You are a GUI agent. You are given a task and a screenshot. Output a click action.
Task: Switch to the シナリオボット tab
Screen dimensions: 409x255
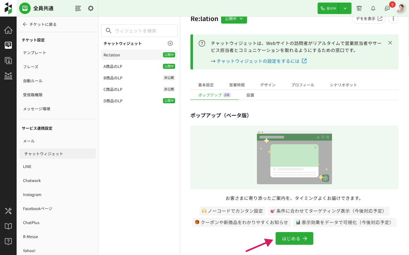pos(343,85)
